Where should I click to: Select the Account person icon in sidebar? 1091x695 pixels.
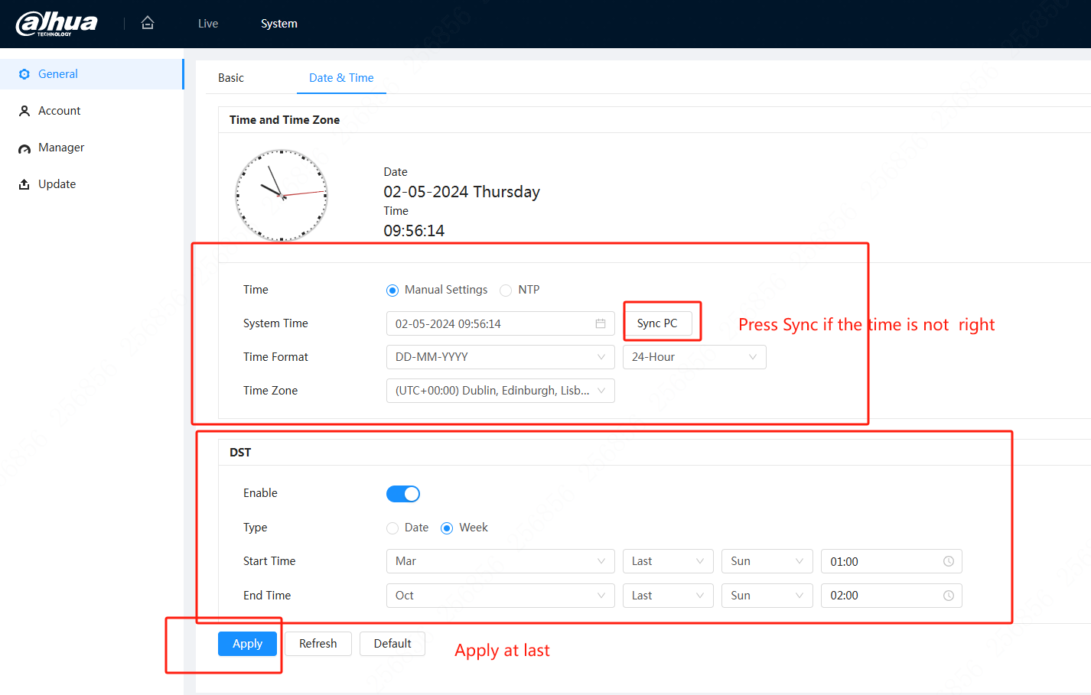24,110
